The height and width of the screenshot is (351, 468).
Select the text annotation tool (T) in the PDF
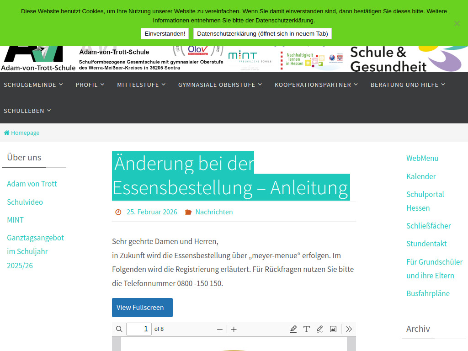306,329
